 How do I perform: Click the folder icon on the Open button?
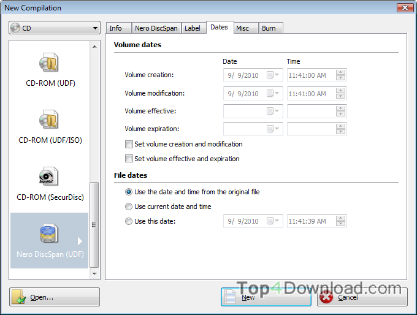click(18, 297)
